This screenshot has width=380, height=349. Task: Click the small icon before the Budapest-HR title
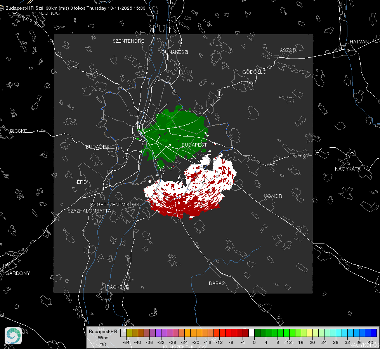point(2,8)
